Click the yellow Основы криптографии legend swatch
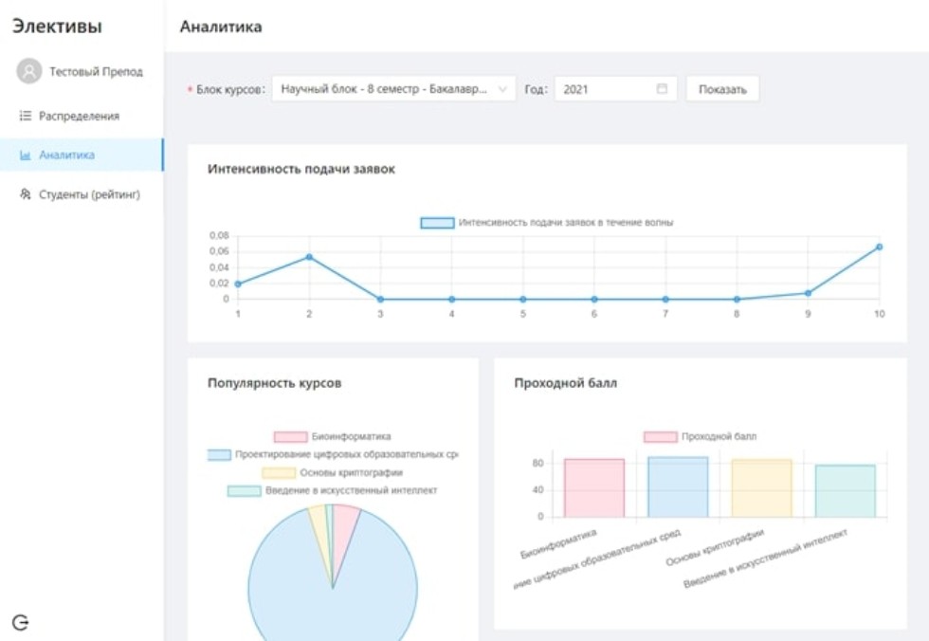Viewport: 929px width, 641px height. coord(279,472)
